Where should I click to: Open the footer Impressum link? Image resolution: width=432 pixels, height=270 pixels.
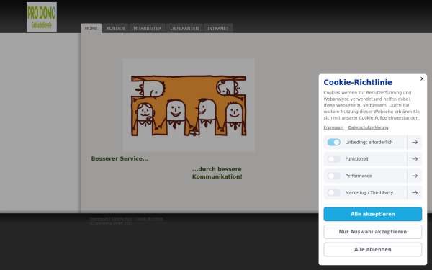[99, 219]
